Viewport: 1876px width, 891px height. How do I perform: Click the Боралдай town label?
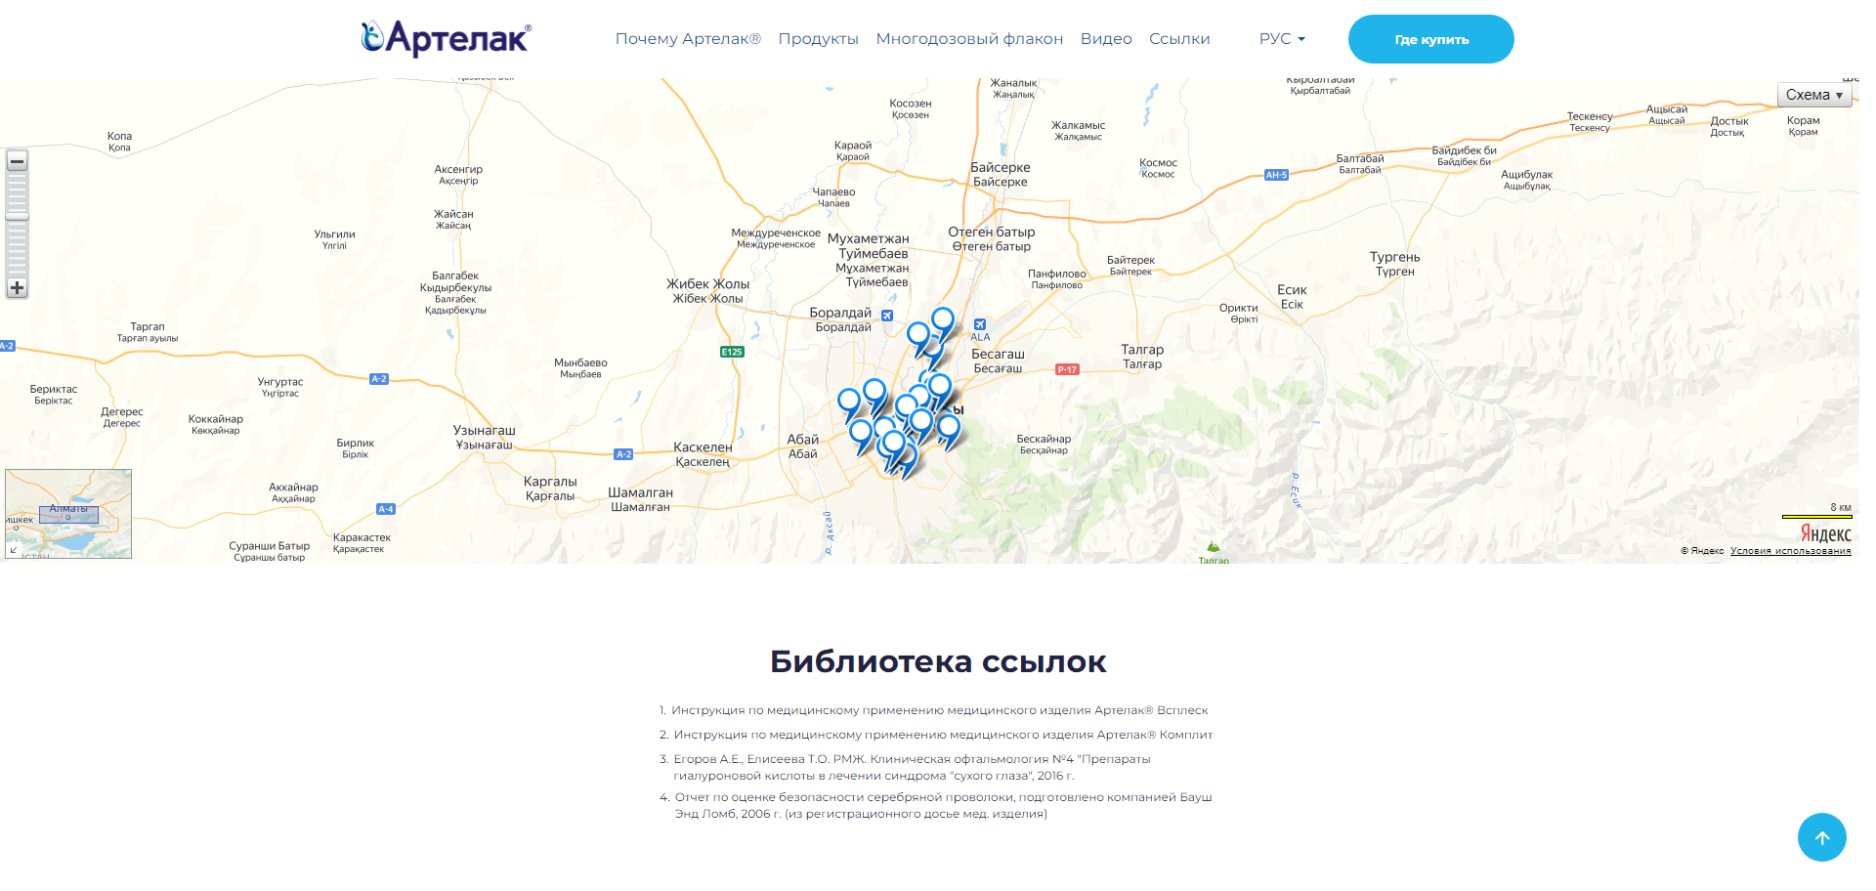pos(842,319)
